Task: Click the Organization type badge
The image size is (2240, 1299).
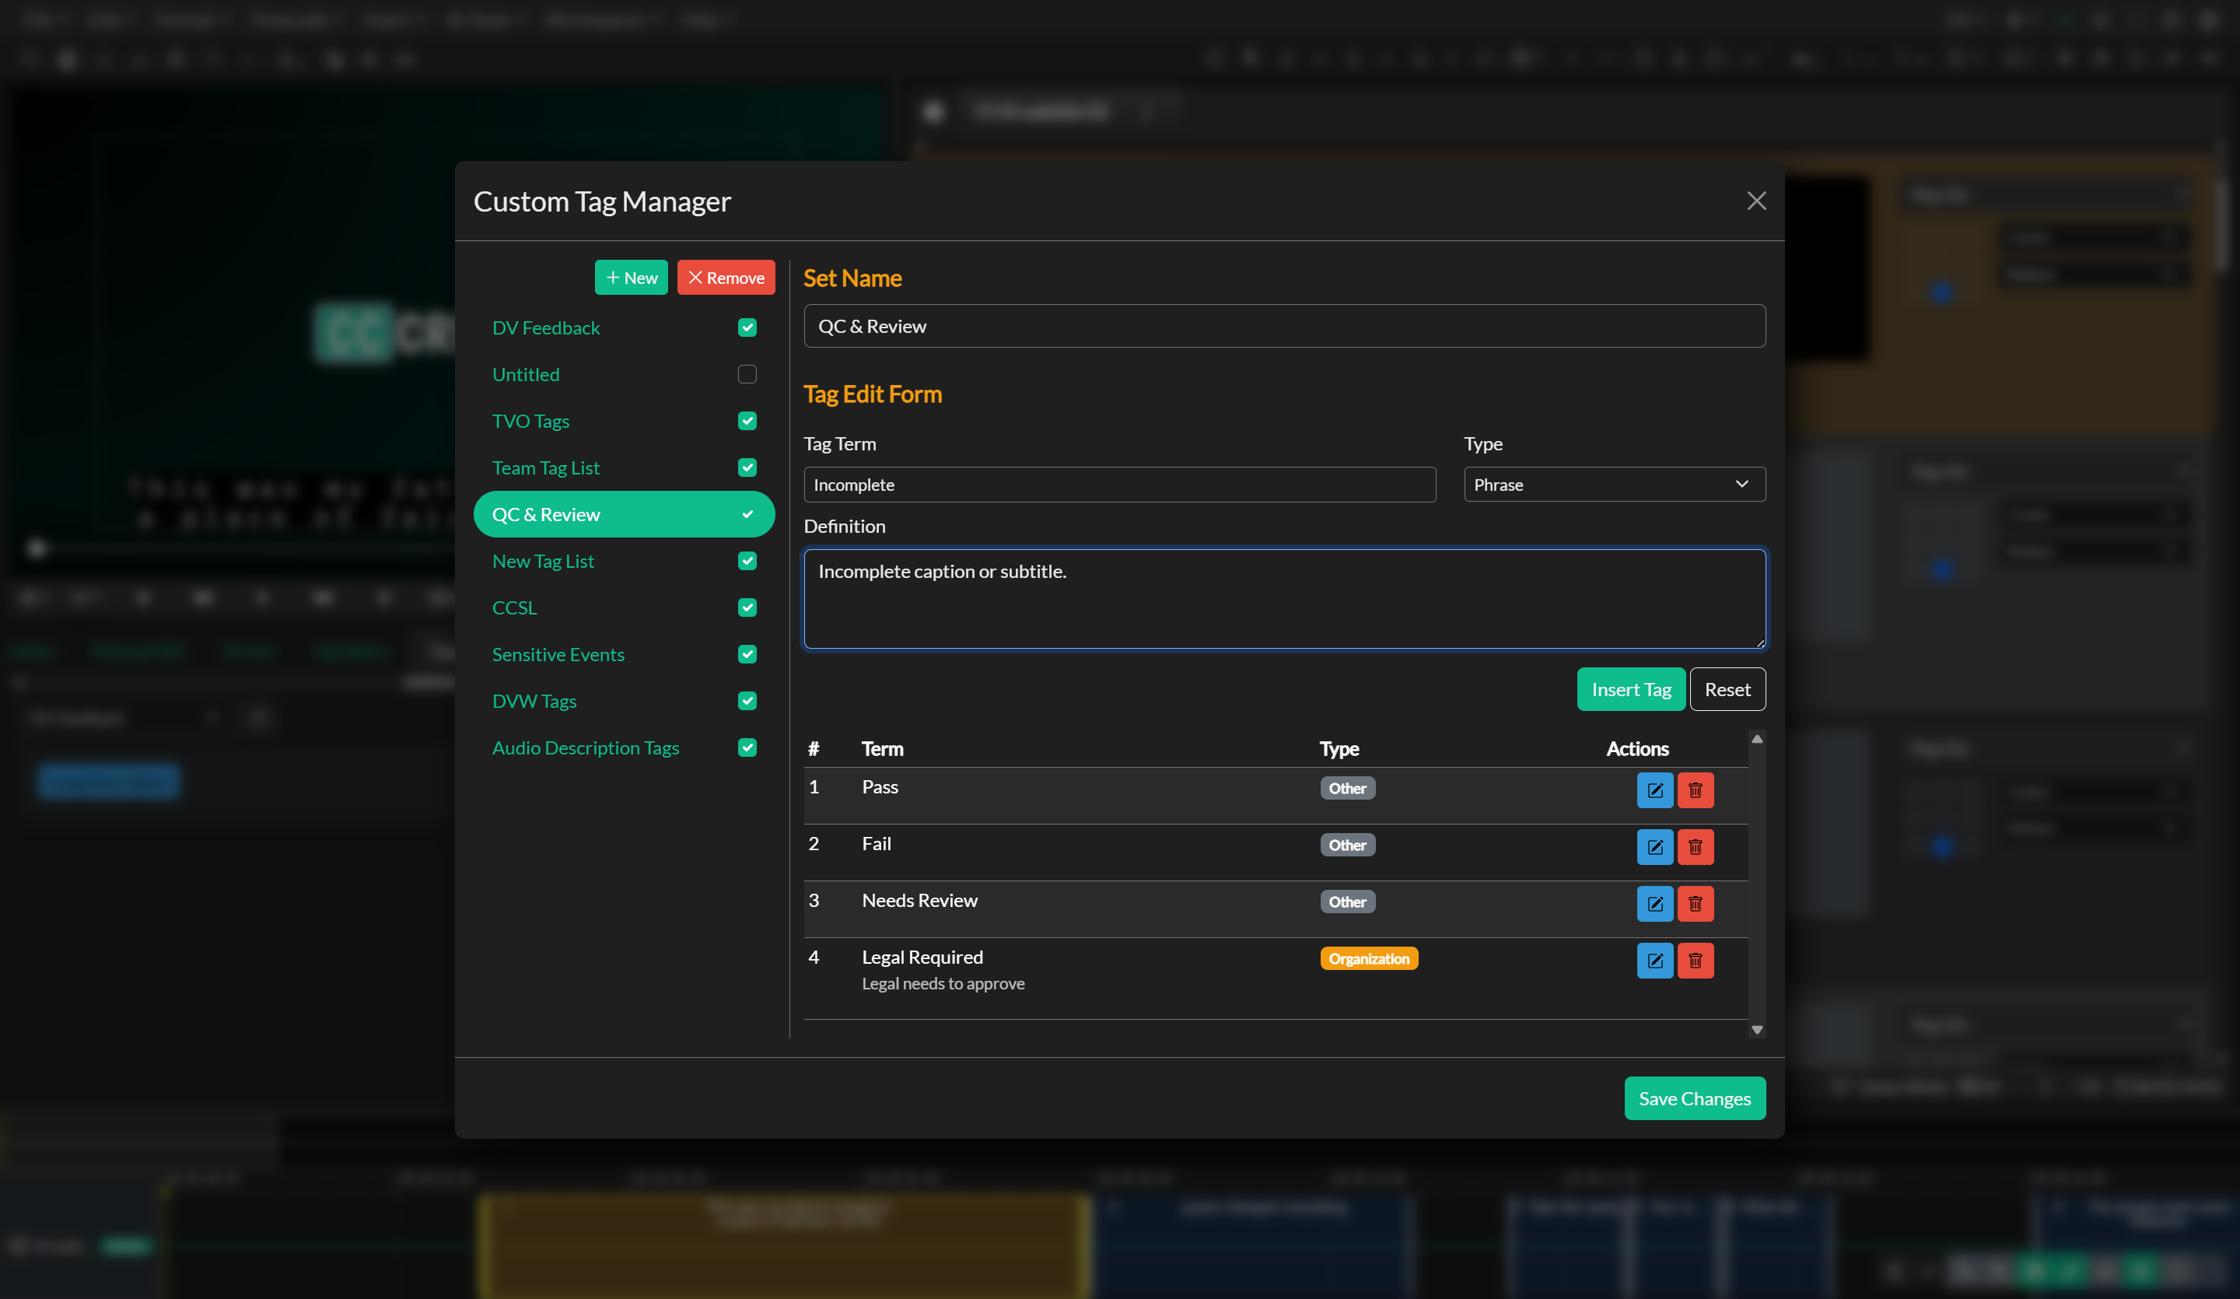Action: click(x=1368, y=958)
